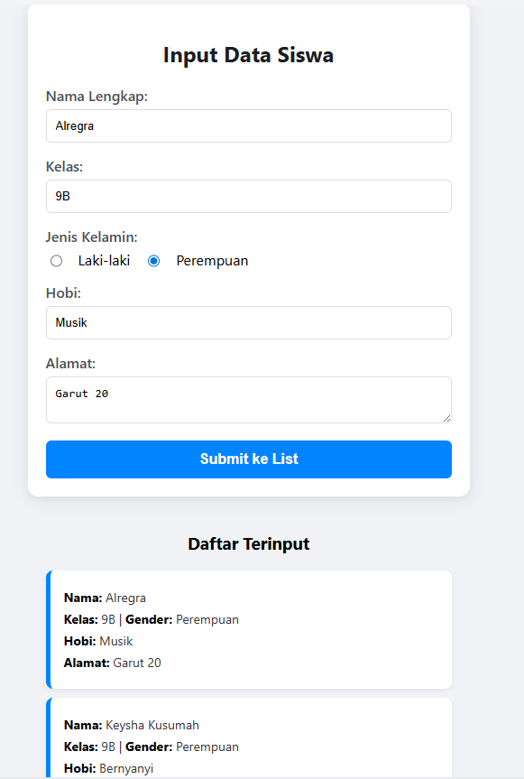
Task: Click the Jenis Kelamin label
Action: (91, 237)
